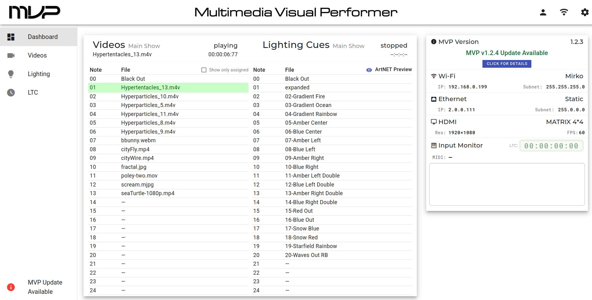Go to the Videos section
This screenshot has width=592, height=300.
tap(37, 55)
